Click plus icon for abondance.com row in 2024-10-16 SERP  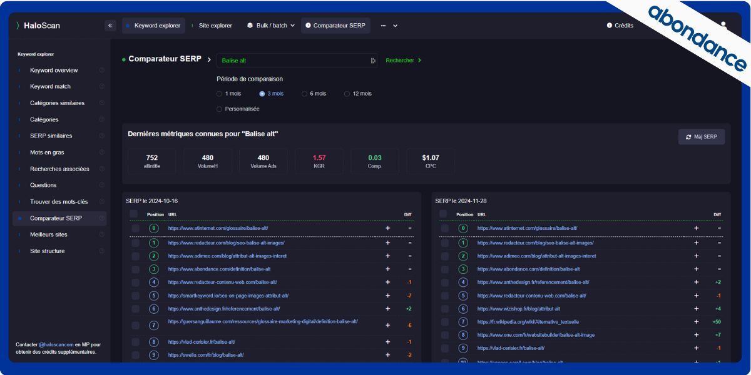point(387,269)
